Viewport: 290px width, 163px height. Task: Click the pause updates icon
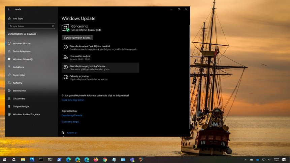[x=65, y=47]
